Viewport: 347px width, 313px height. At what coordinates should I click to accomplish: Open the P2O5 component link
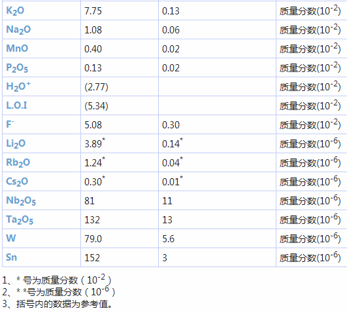(x=17, y=68)
